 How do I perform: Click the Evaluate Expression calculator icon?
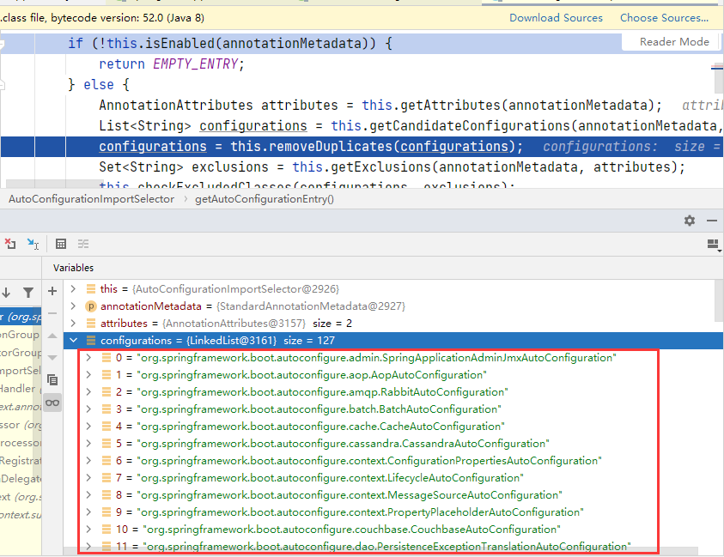61,244
